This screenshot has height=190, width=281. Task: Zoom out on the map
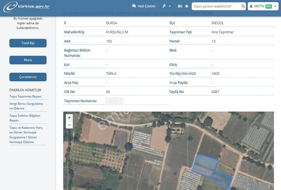point(69,125)
